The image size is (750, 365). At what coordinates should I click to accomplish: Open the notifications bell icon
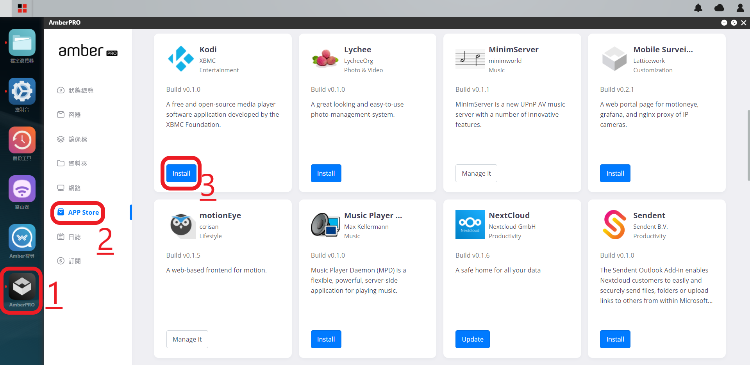pyautogui.click(x=698, y=8)
